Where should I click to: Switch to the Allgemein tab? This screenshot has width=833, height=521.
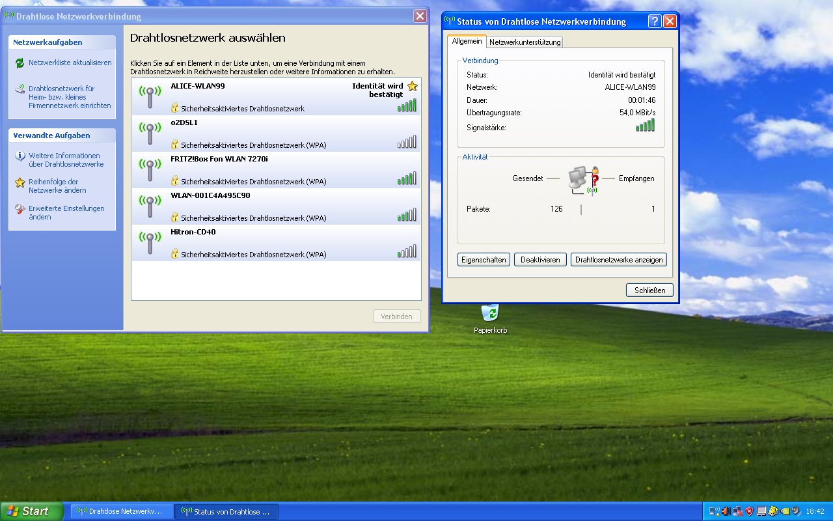click(x=467, y=41)
